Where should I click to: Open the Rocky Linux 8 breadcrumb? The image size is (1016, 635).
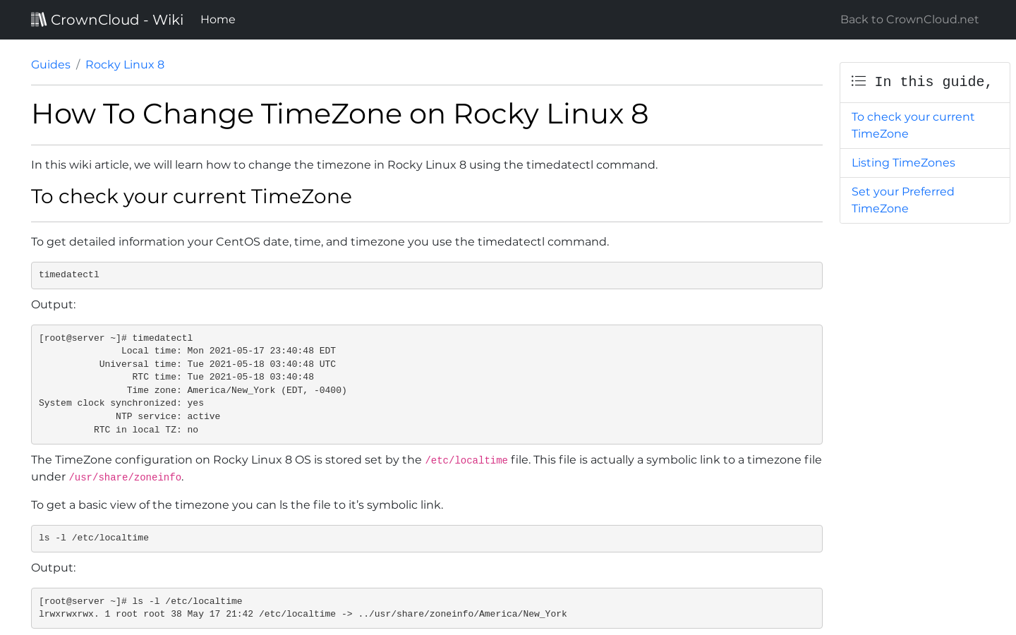point(125,64)
